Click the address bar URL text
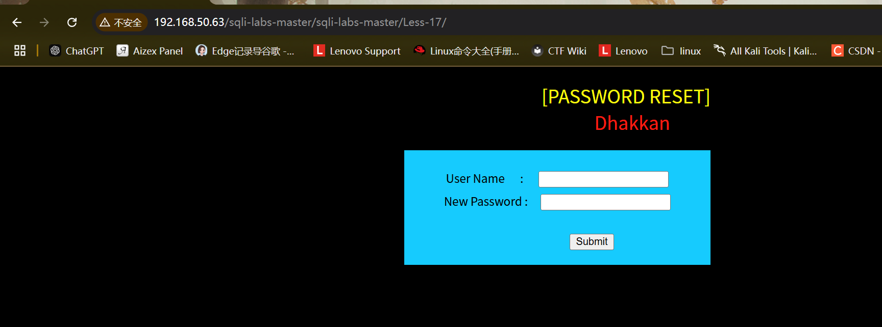This screenshot has height=327, width=882. (x=300, y=22)
